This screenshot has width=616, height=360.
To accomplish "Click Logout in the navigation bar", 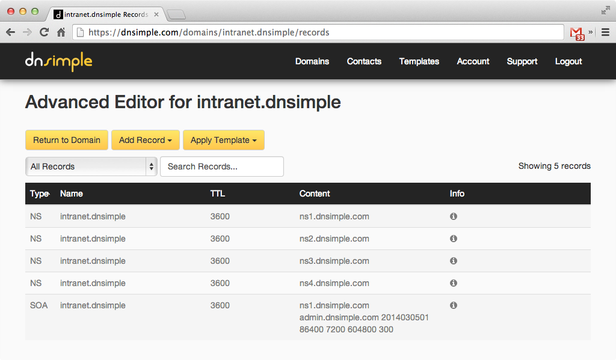I will (568, 61).
